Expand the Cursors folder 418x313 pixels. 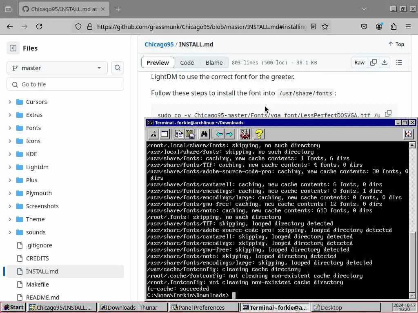pos(10,102)
